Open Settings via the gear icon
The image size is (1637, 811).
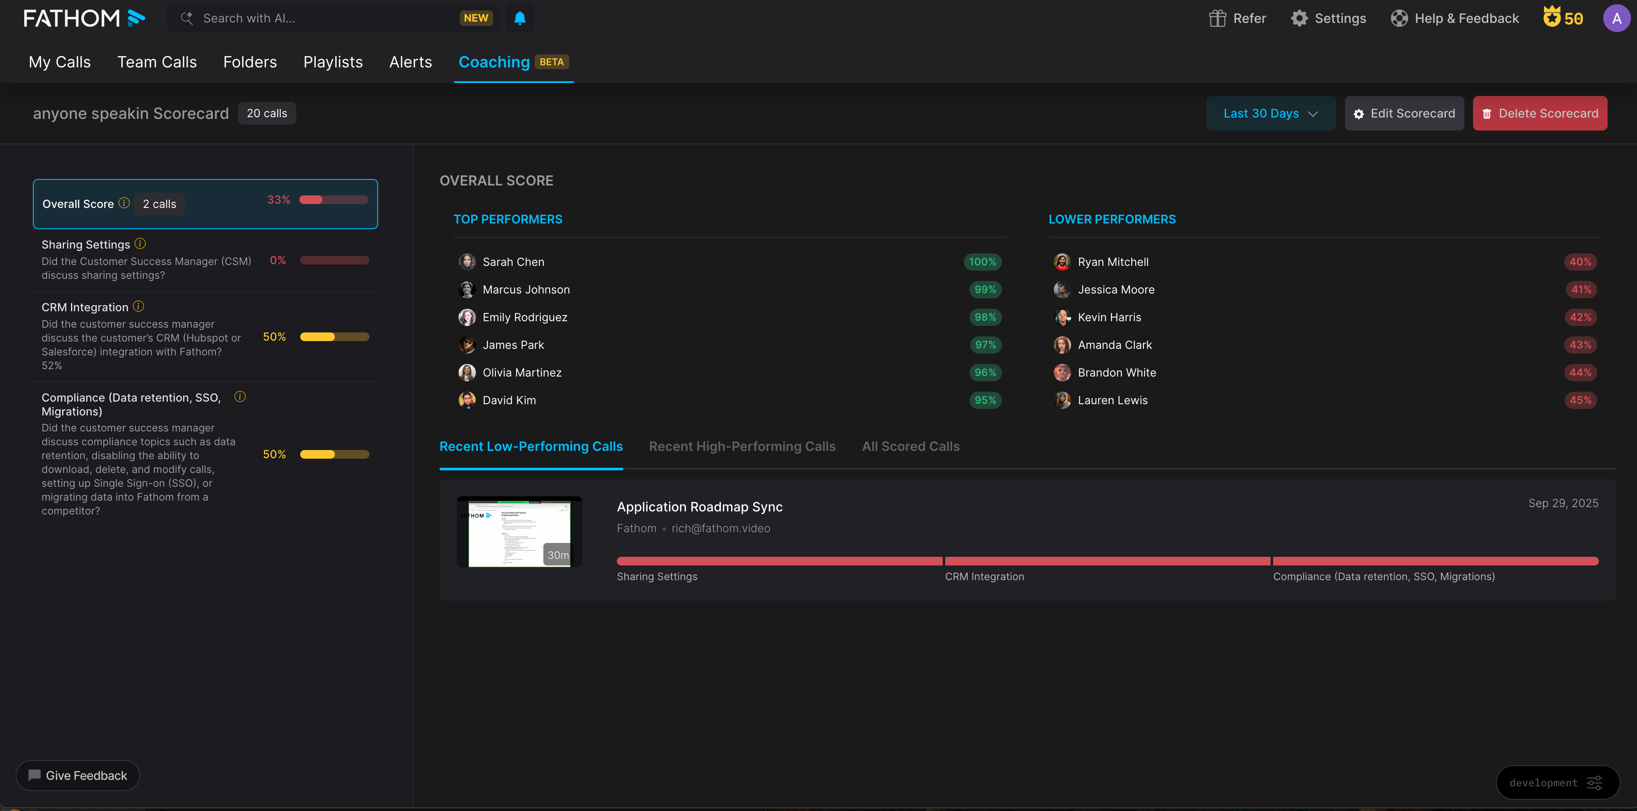pyautogui.click(x=1299, y=19)
